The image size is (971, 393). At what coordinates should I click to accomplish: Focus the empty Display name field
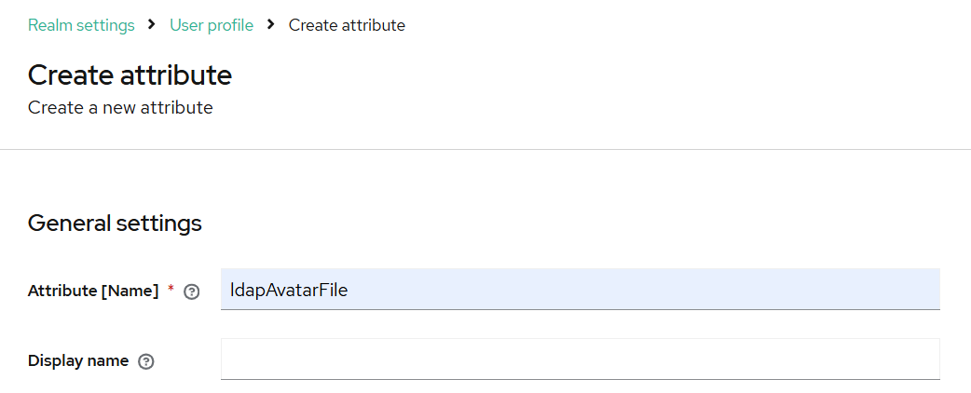click(580, 359)
